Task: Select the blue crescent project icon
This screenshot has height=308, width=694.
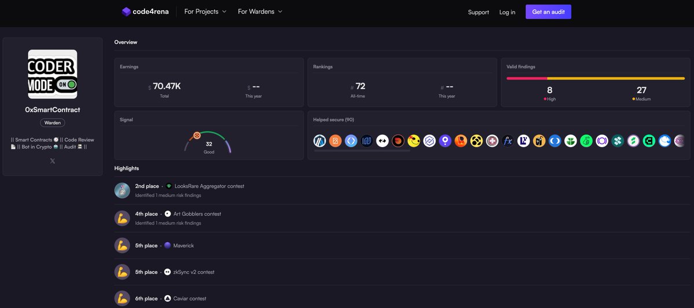Action: [555, 141]
